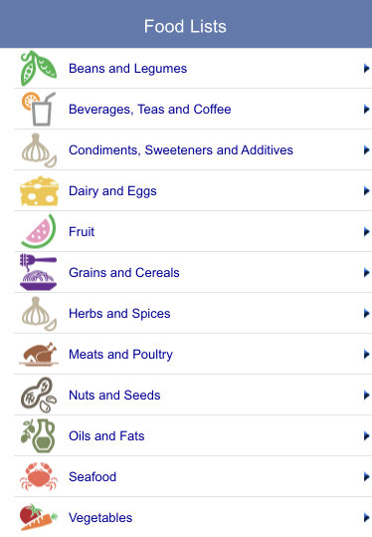Image resolution: width=372 pixels, height=537 pixels.
Task: Tap the pea pod Beans and Legumes icon
Action: click(x=38, y=68)
